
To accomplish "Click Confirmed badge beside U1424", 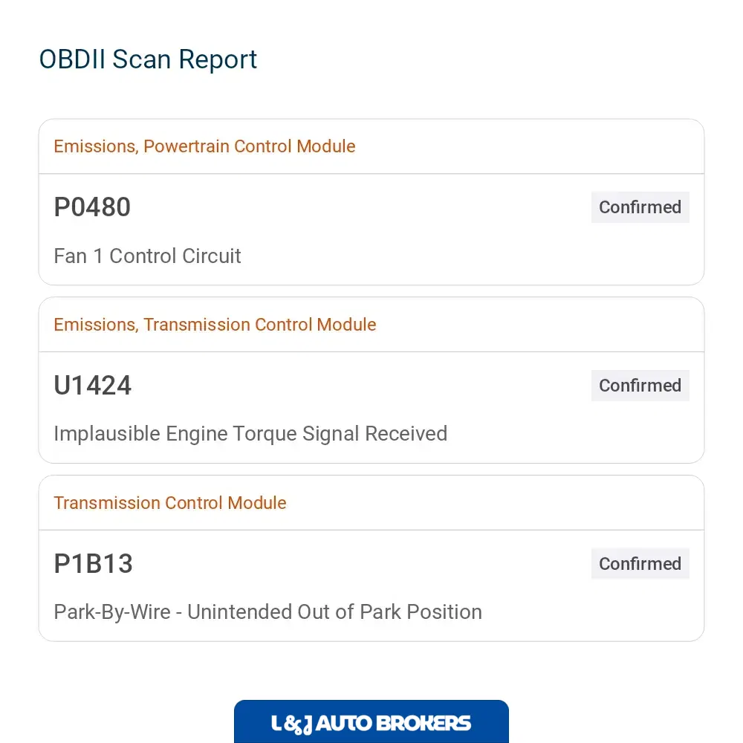I will tap(640, 385).
